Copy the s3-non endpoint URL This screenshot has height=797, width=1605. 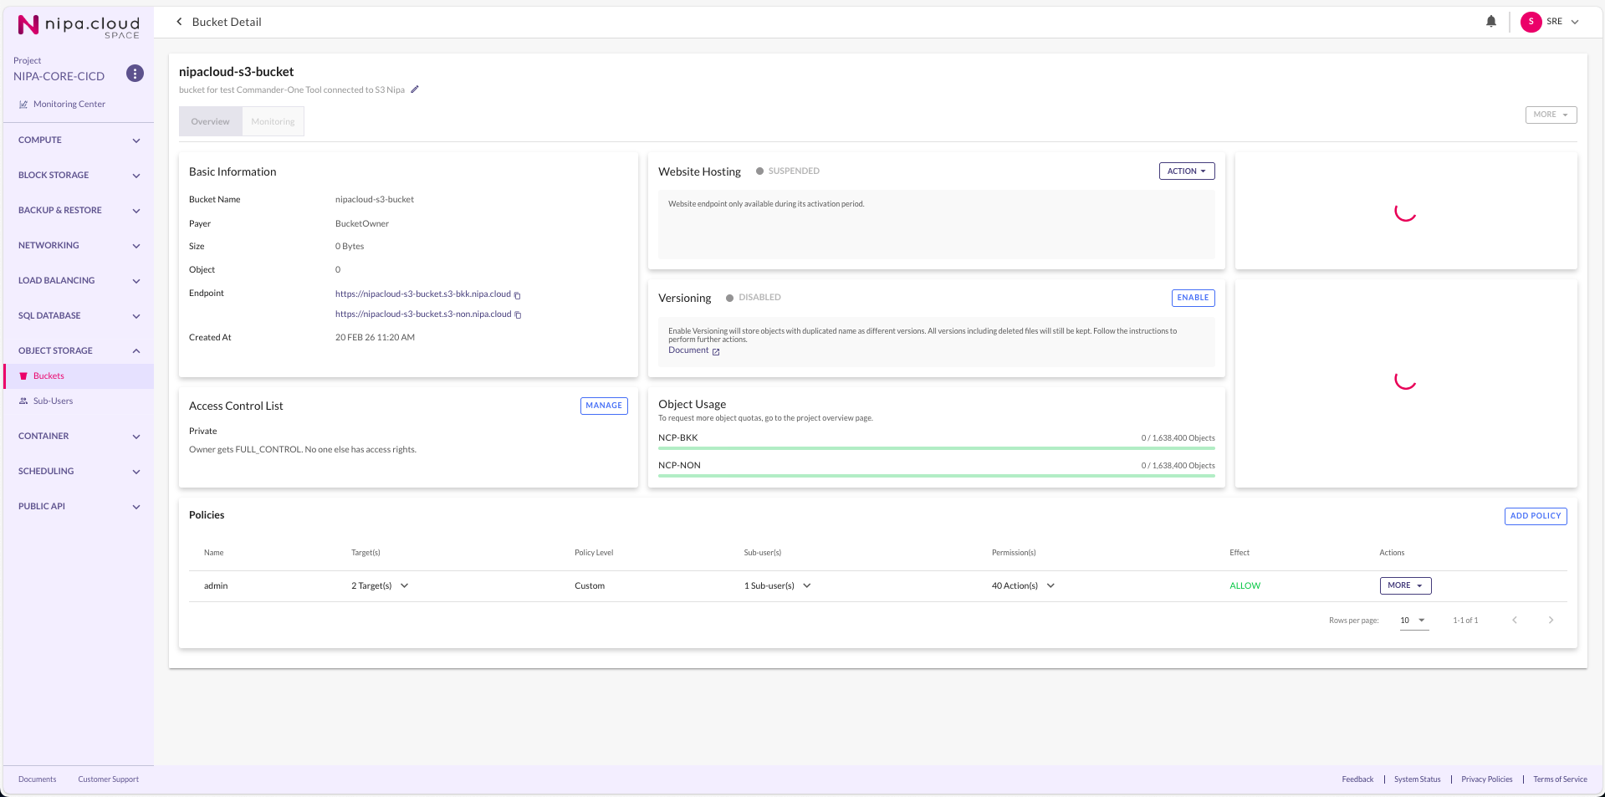[x=518, y=315]
